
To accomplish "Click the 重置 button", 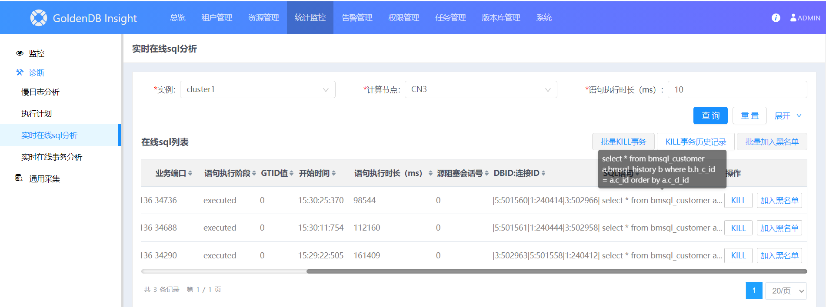I will [x=749, y=116].
